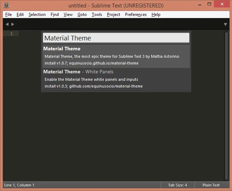
Task: Minimize the Sublime Text window
Action: pos(200,5)
